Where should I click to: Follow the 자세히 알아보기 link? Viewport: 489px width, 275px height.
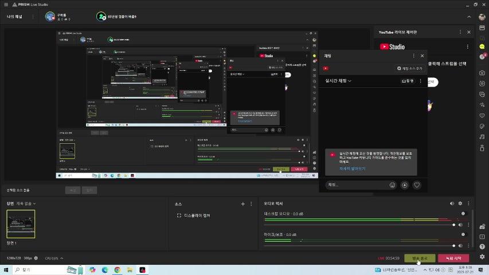(352, 168)
